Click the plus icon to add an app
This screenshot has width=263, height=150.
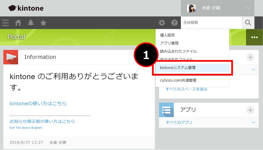[x=250, y=110]
